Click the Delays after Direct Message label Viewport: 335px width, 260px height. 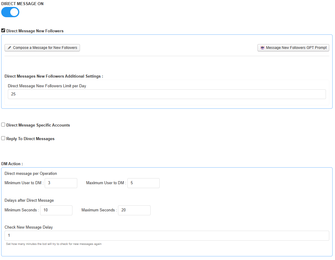point(29,200)
